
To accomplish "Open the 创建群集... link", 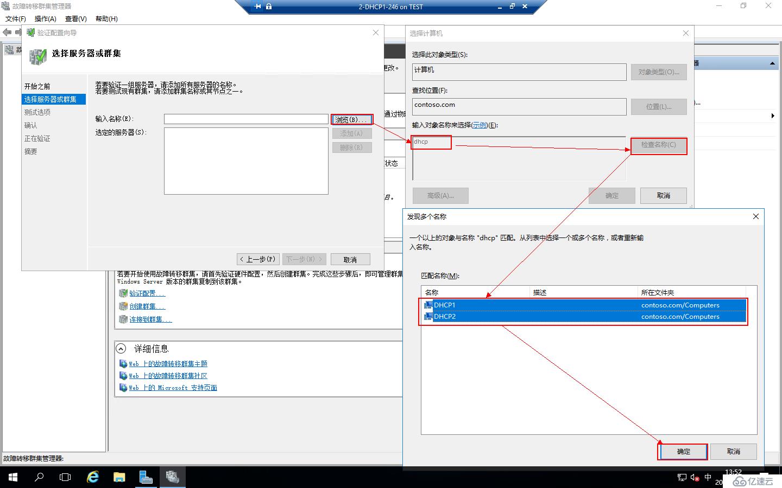I will [x=147, y=306].
